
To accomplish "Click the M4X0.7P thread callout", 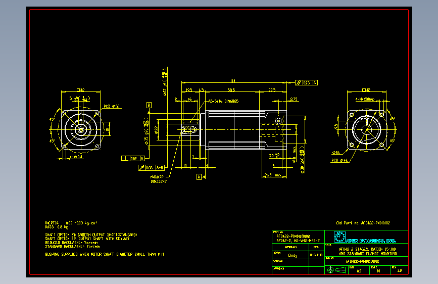I will [x=157, y=177].
